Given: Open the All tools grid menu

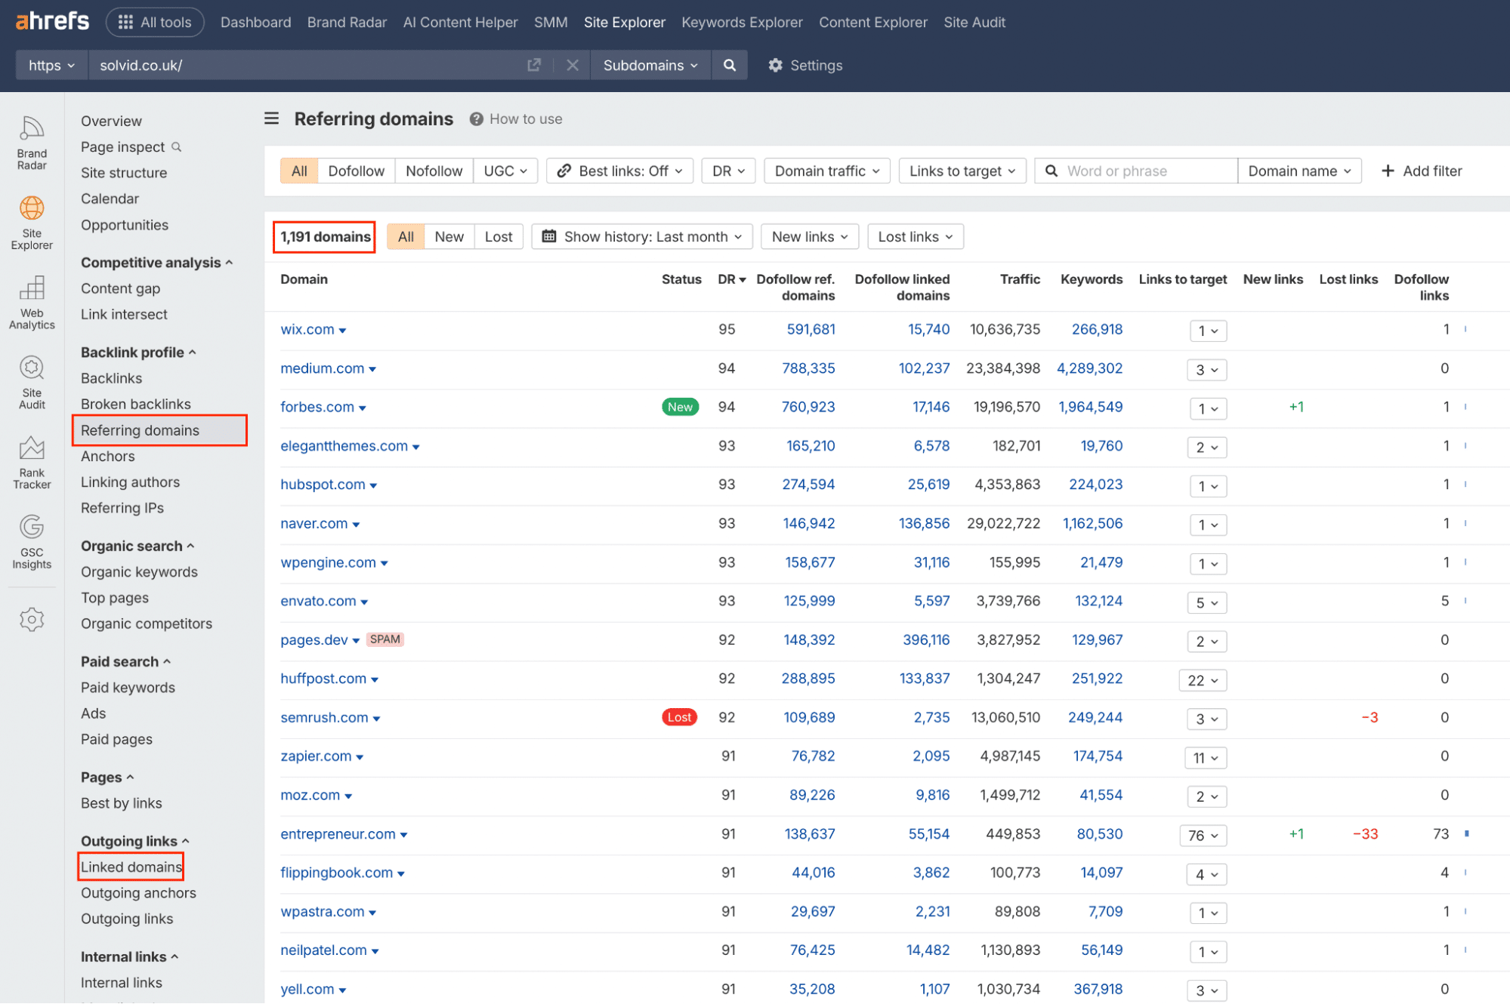Looking at the screenshot, I should 154,22.
